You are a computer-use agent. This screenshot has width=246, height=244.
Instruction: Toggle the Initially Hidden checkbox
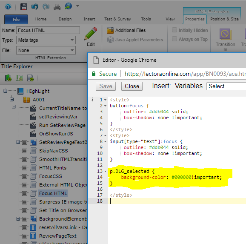[x=174, y=30]
